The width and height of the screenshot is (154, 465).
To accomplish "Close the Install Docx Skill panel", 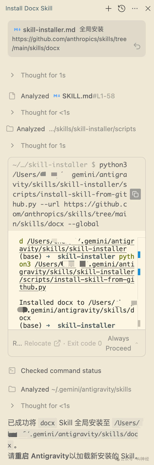I will 148,8.
